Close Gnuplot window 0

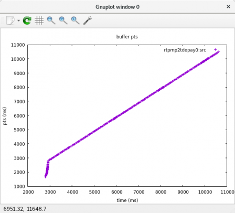click(228, 7)
